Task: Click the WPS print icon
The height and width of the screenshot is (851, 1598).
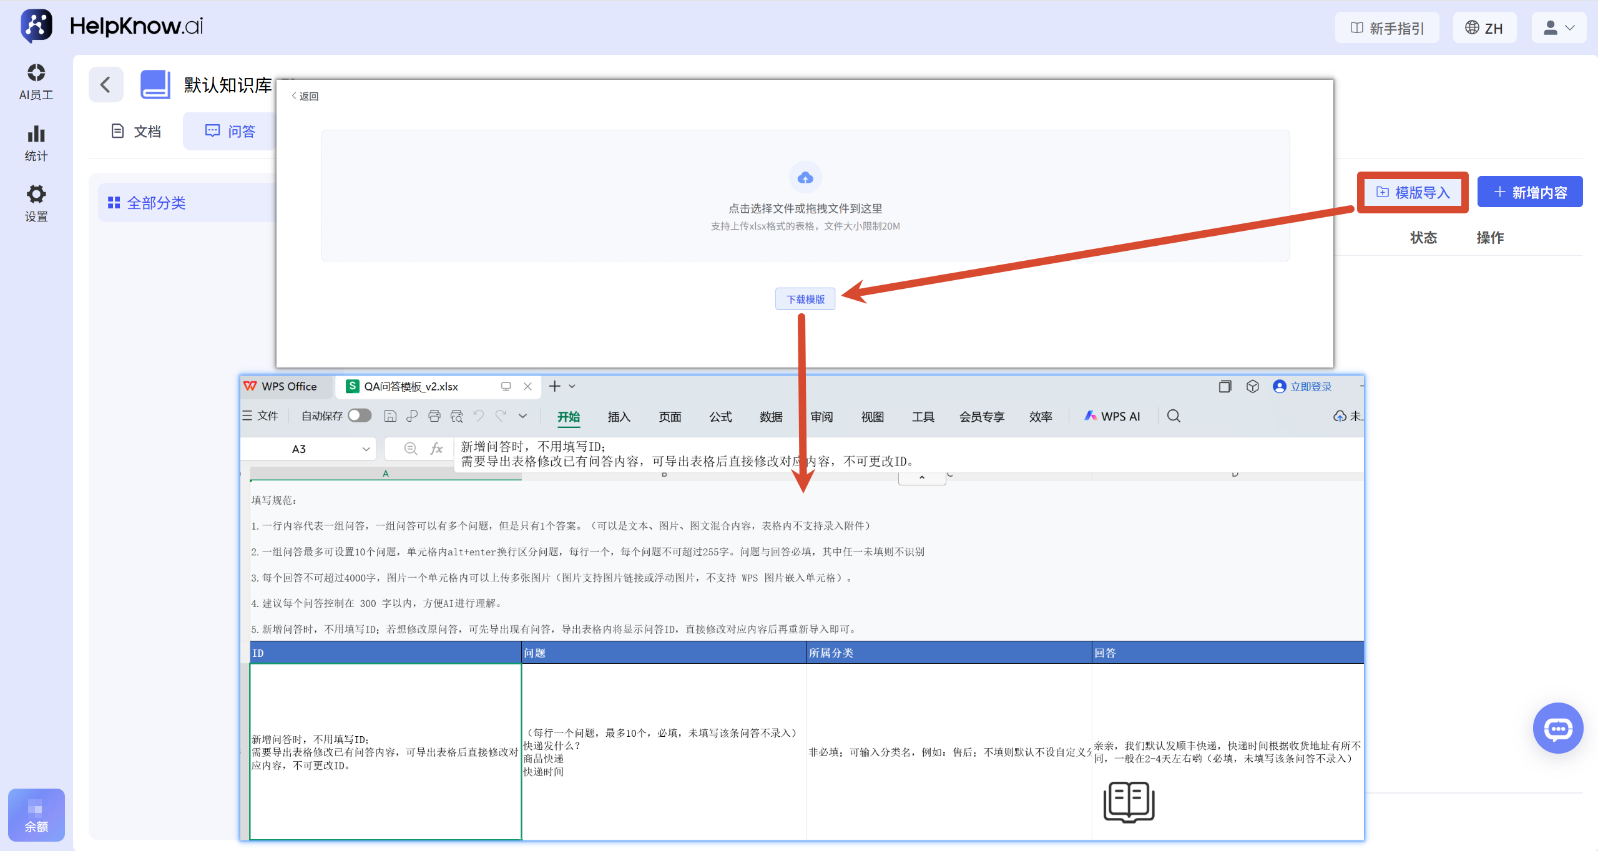Action: tap(434, 416)
